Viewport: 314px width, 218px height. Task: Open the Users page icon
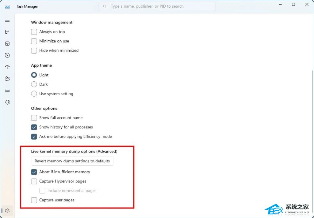pos(7,79)
